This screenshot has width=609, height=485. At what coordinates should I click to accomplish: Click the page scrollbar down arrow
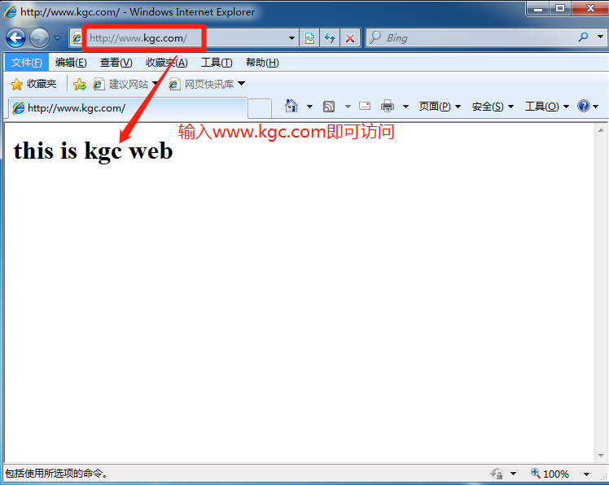pyautogui.click(x=601, y=456)
